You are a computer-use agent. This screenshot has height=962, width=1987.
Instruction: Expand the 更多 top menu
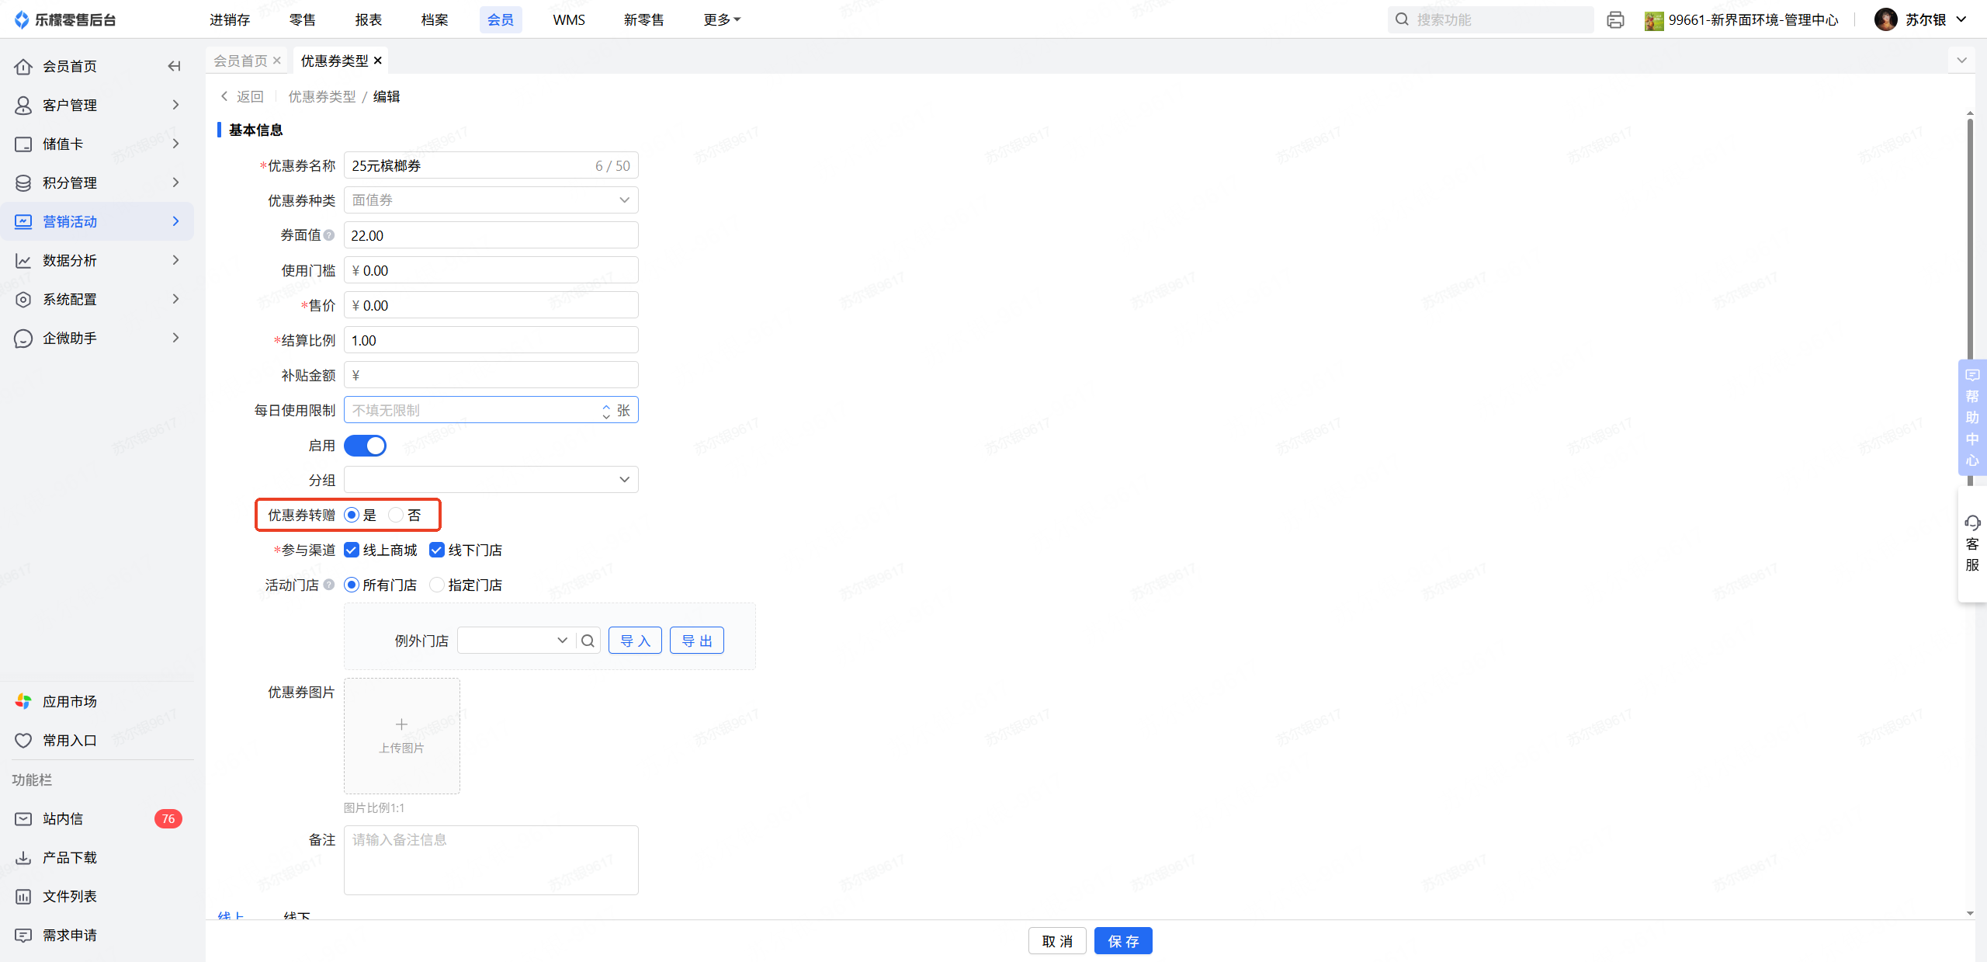click(721, 19)
